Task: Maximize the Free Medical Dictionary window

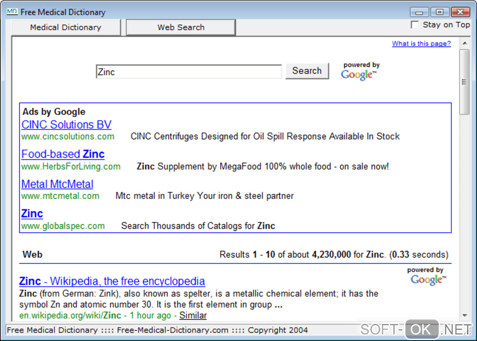Action: pos(440,12)
